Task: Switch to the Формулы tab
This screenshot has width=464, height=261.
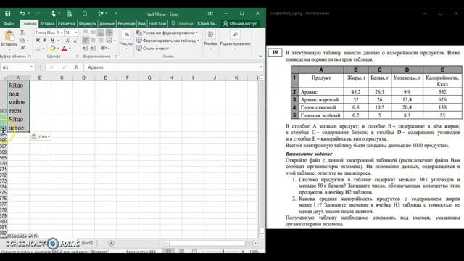Action: (87, 23)
